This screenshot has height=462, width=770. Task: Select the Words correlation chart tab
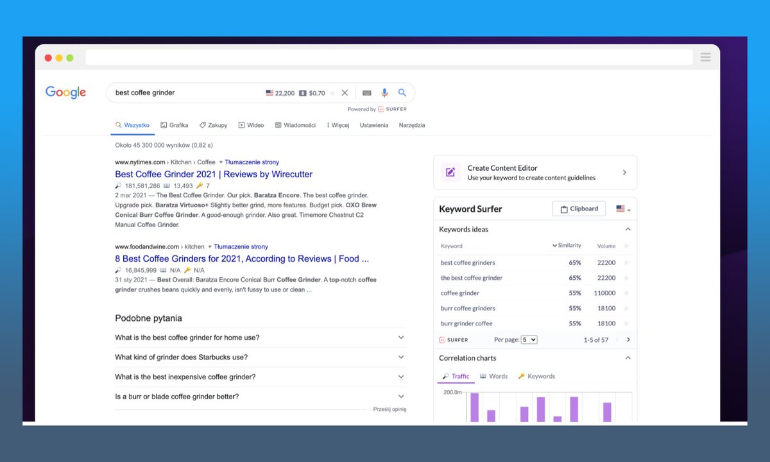493,376
